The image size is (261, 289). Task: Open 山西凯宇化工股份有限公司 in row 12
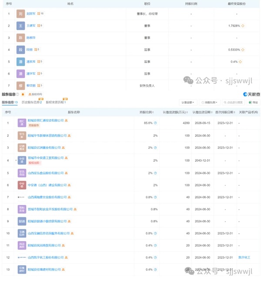click(x=46, y=257)
